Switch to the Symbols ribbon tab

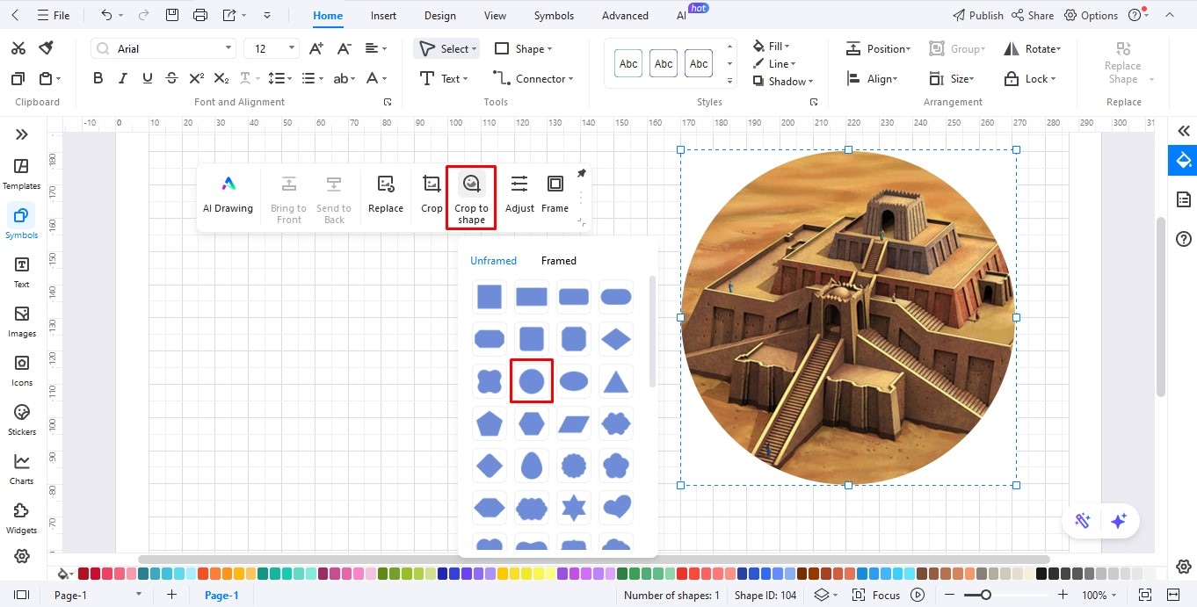(554, 16)
